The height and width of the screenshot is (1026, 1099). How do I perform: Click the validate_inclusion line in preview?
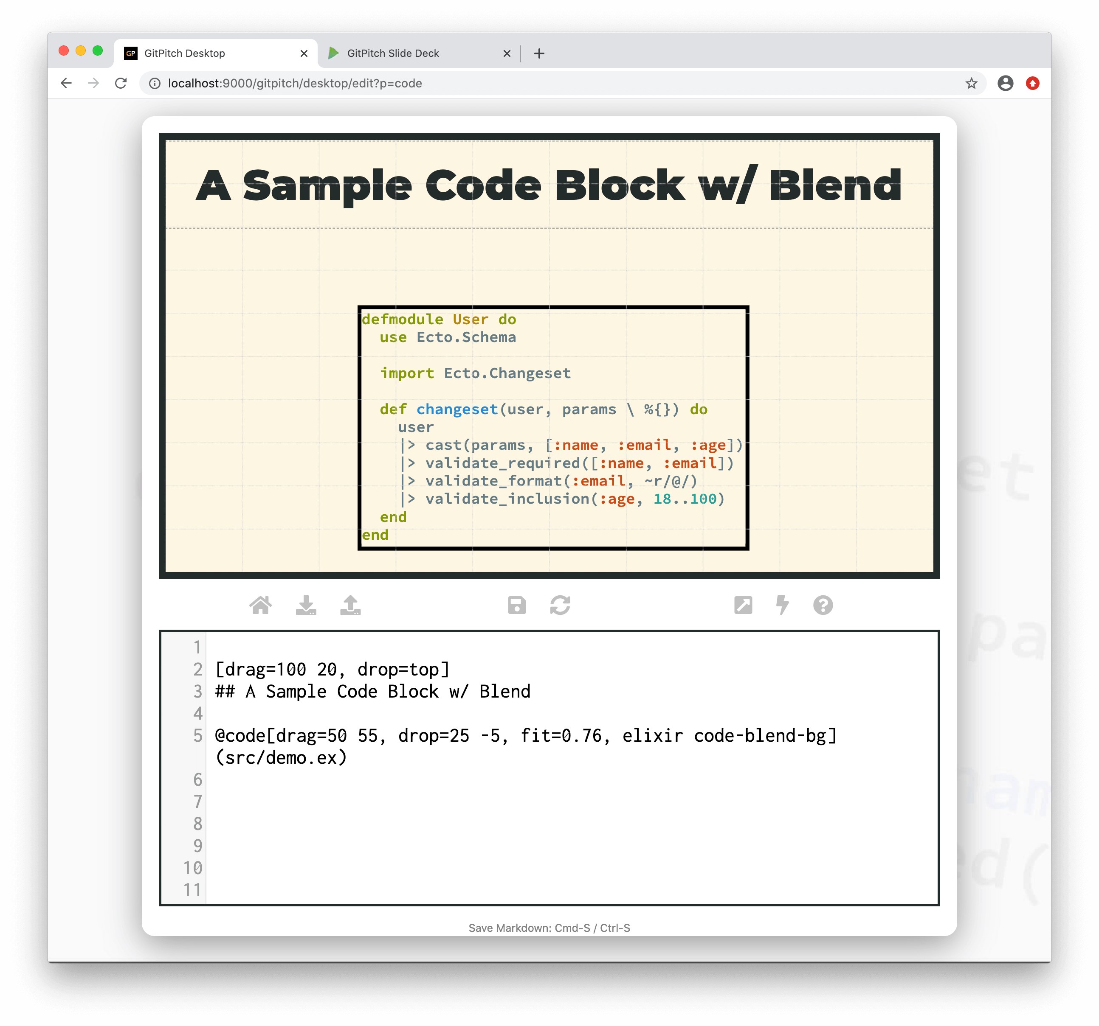[562, 499]
